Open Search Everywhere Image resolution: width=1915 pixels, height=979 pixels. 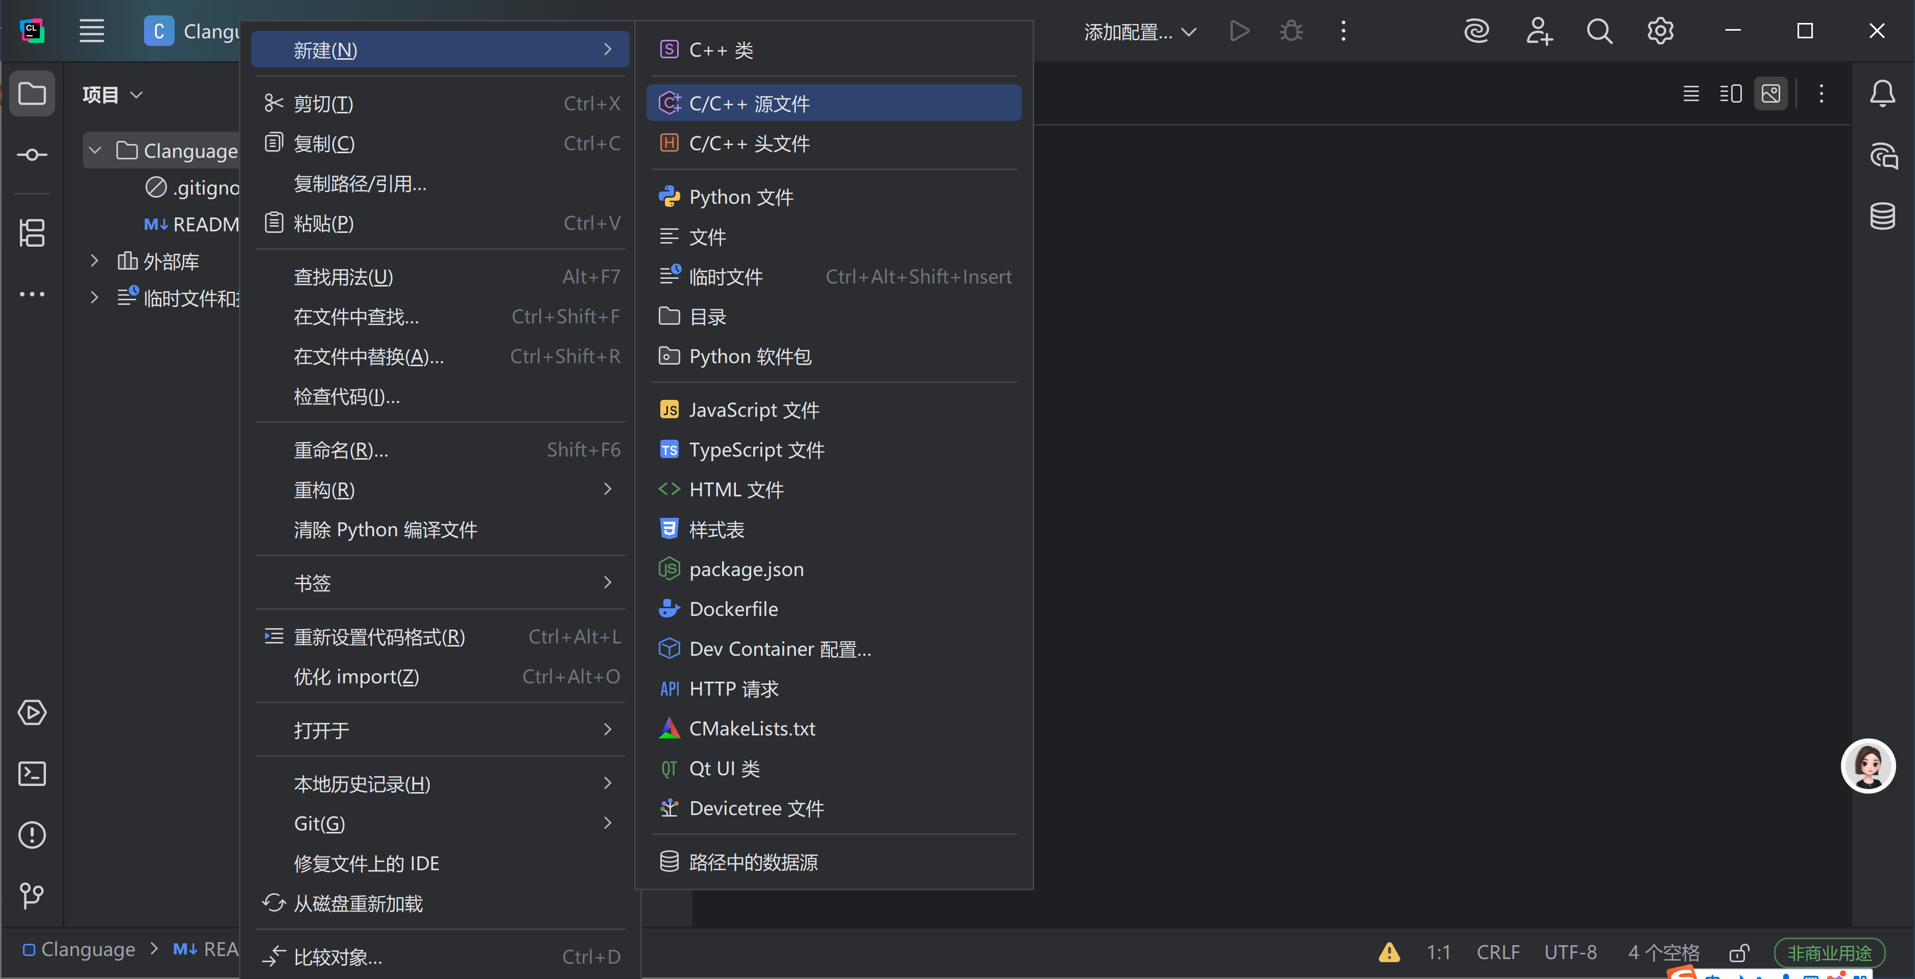click(x=1599, y=31)
